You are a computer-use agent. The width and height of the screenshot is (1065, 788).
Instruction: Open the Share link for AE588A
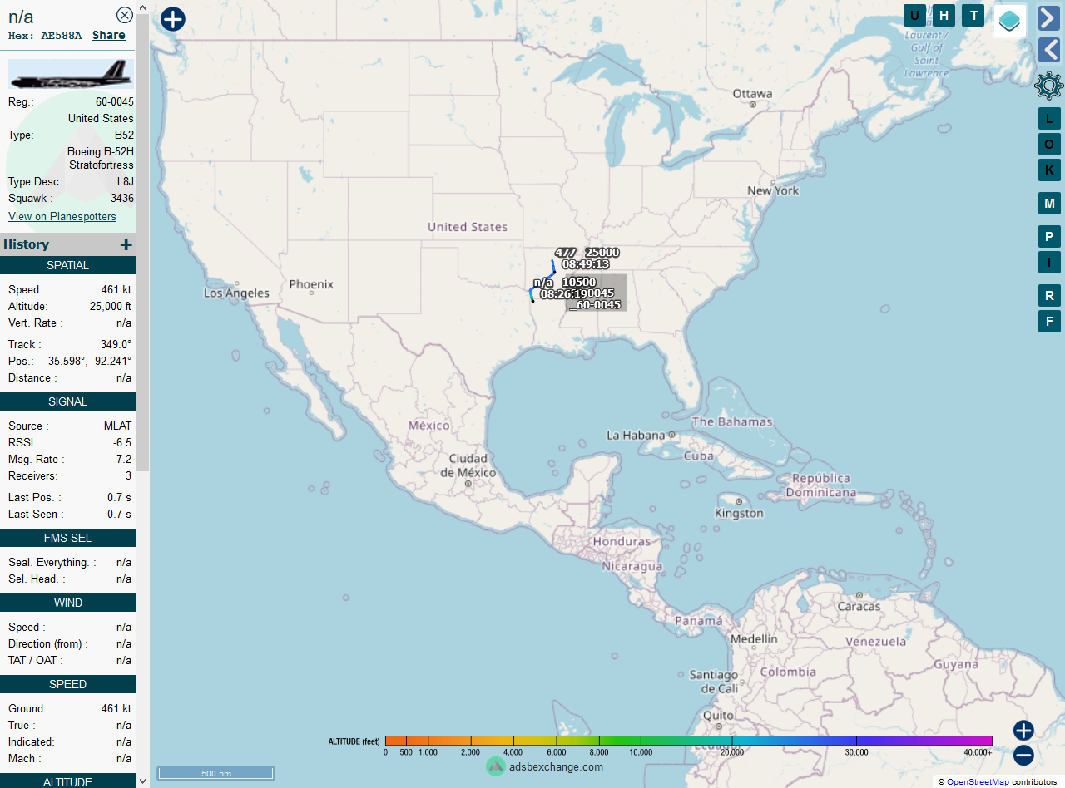coord(109,35)
